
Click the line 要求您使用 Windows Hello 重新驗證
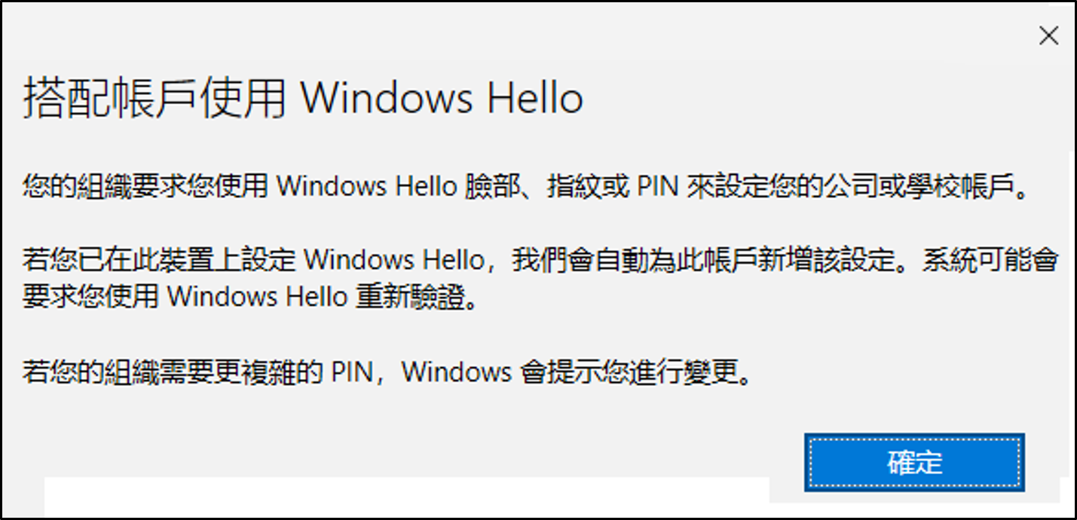(250, 298)
